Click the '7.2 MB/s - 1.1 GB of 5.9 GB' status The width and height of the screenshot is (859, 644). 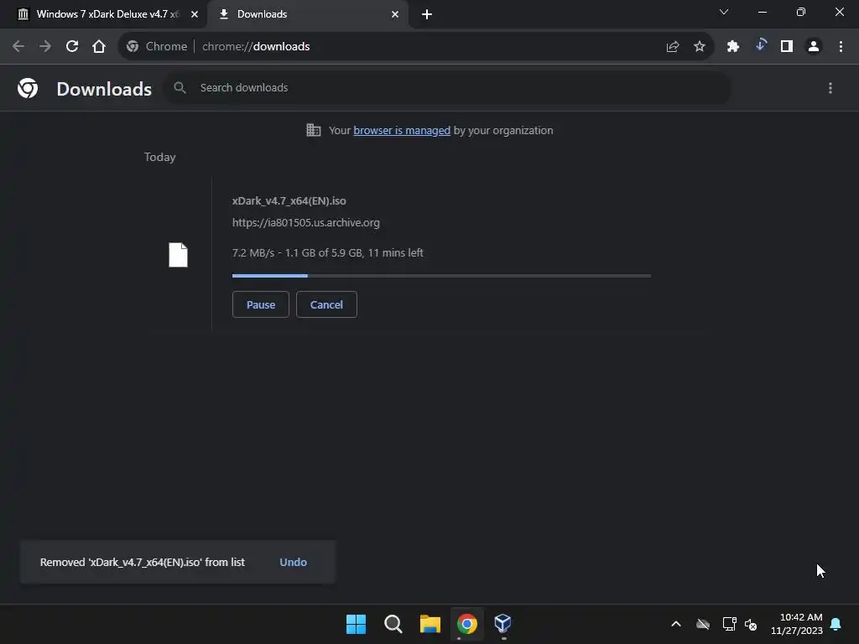(x=328, y=253)
